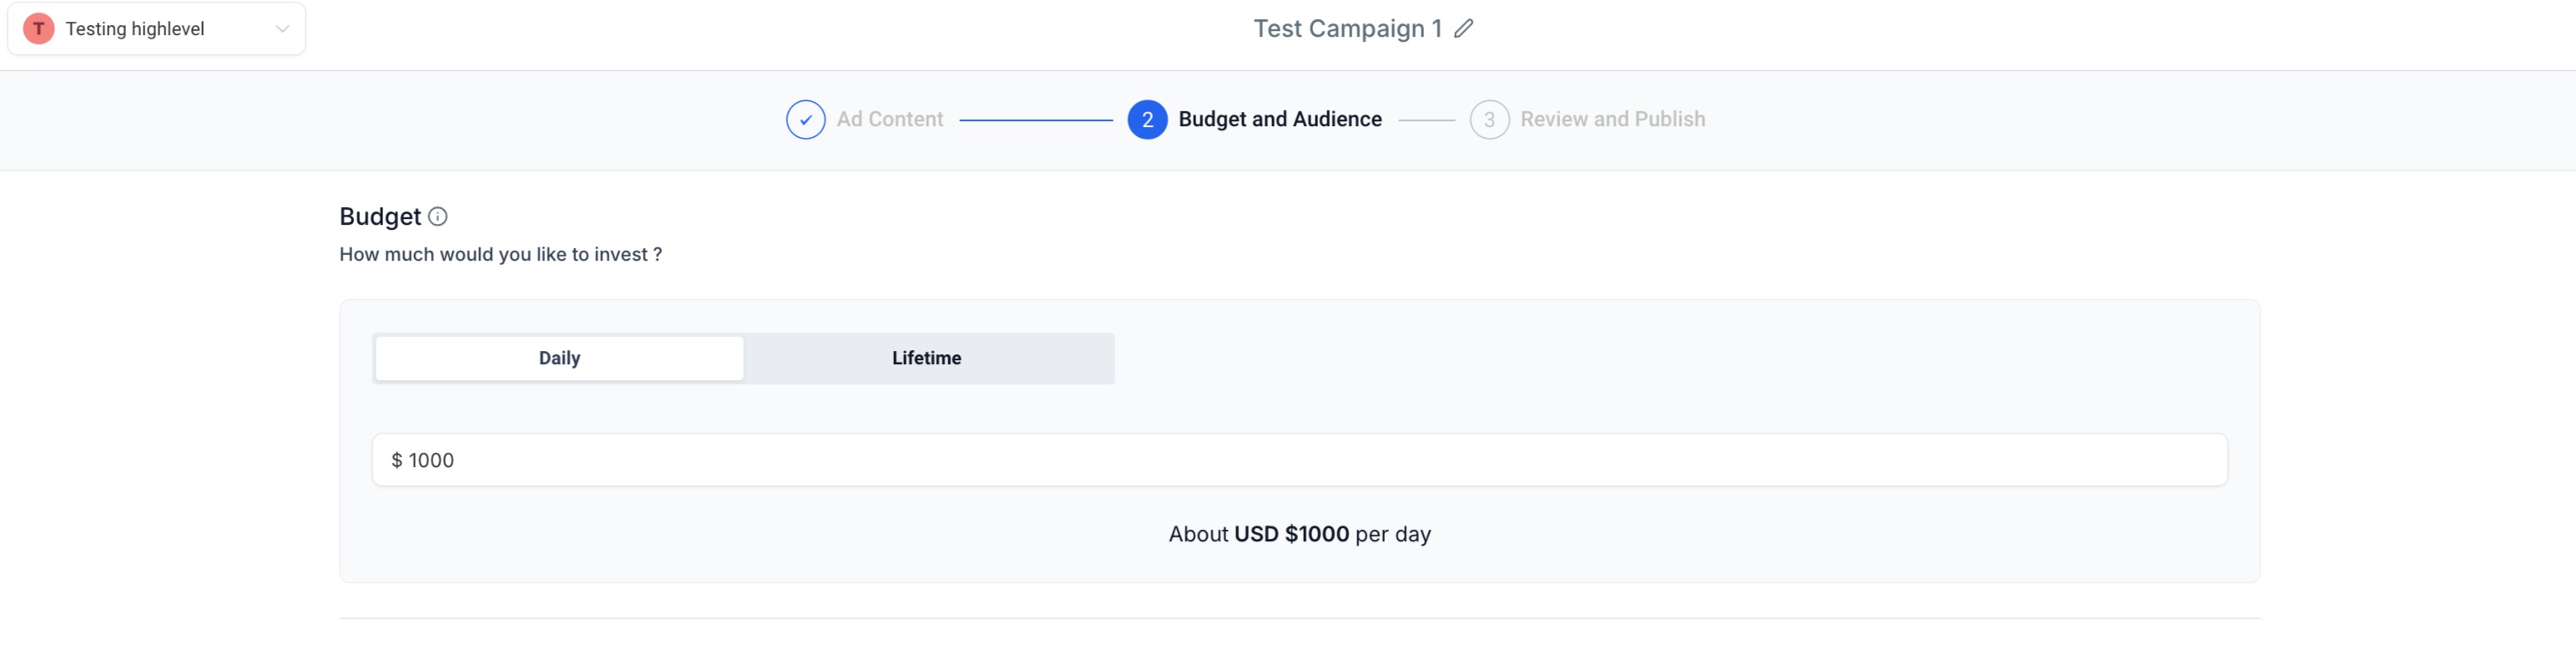Click the USD $1000 per day summary
The height and width of the screenshot is (650, 2576).
click(1299, 534)
